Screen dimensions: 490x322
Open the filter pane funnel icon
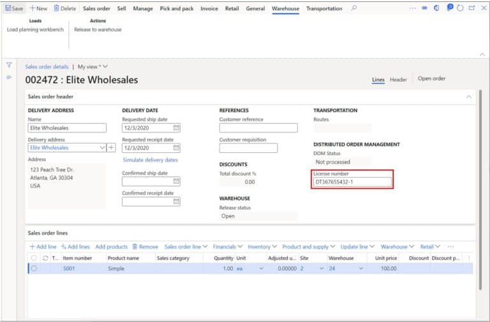point(9,65)
